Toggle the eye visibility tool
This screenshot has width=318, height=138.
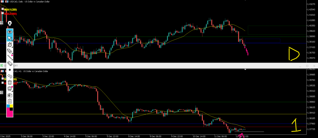tap(10, 31)
